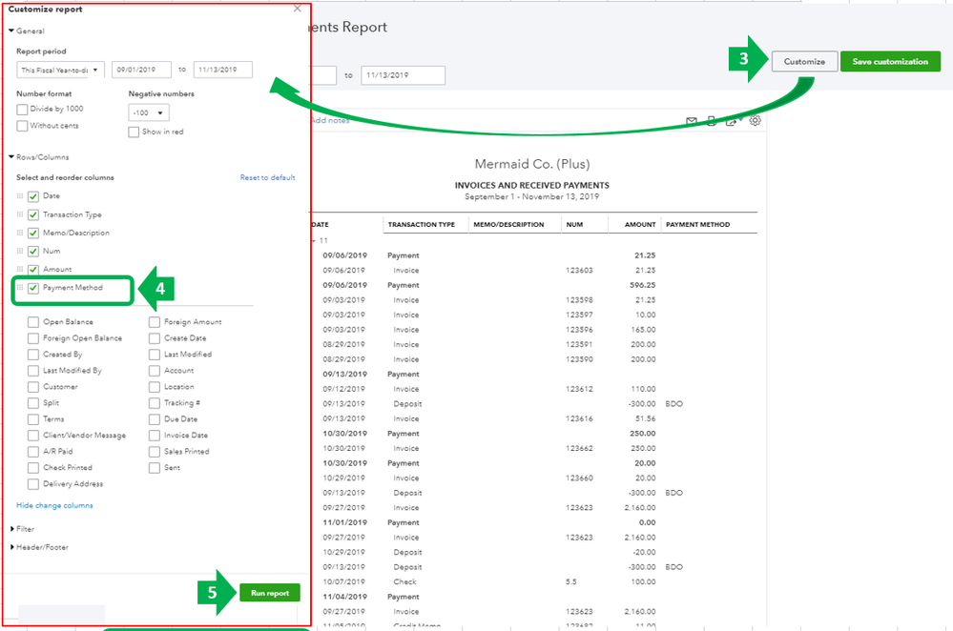The height and width of the screenshot is (631, 953).
Task: Click the Add notes link
Action: point(330,120)
